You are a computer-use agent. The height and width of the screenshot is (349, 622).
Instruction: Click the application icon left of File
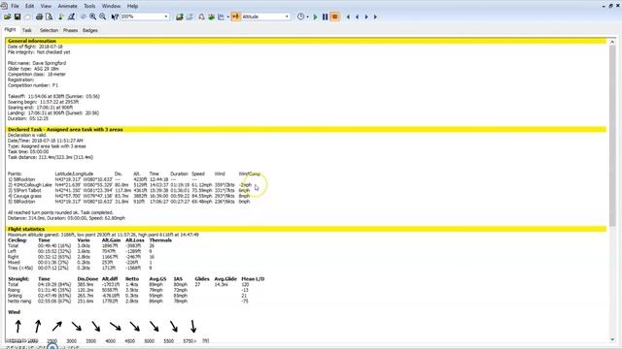pos(4,6)
